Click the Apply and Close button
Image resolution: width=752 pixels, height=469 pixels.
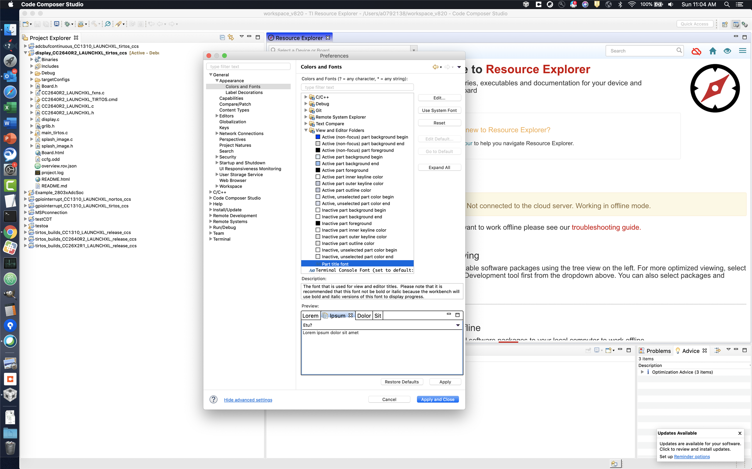tap(437, 399)
